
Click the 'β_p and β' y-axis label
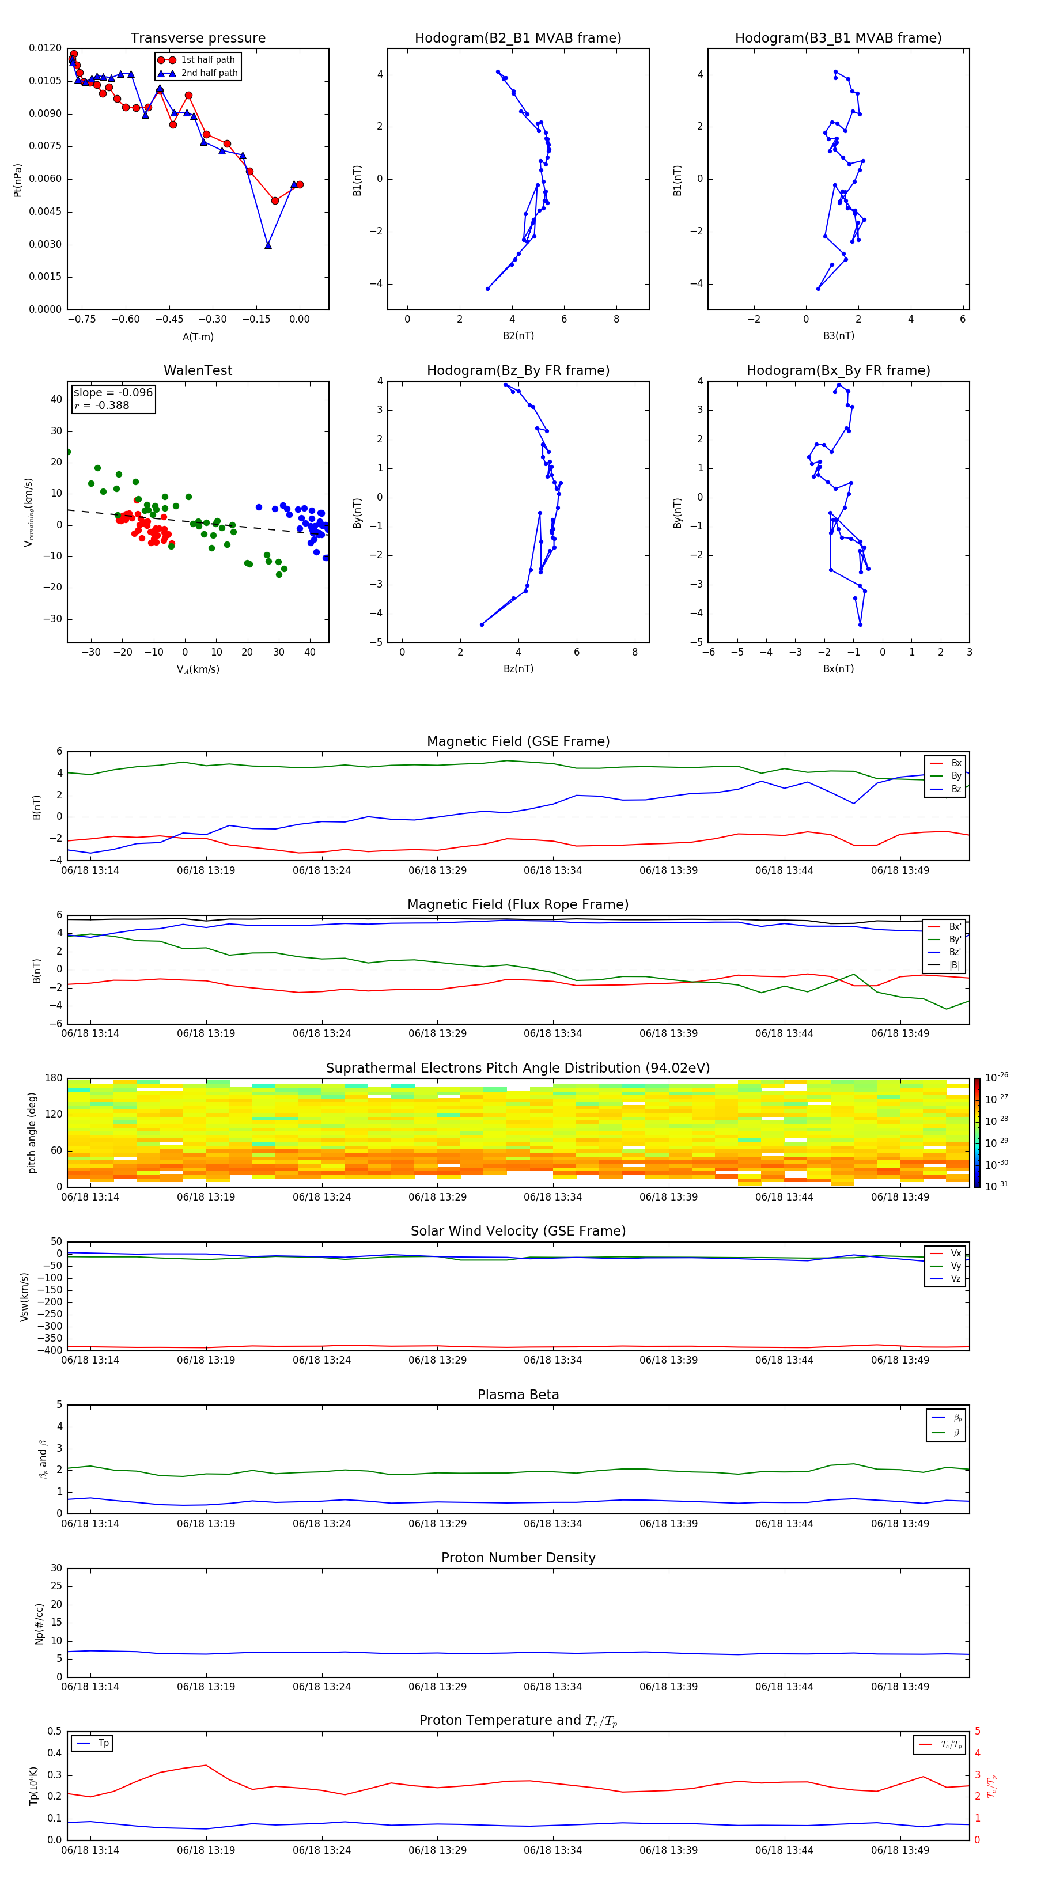43,1459
